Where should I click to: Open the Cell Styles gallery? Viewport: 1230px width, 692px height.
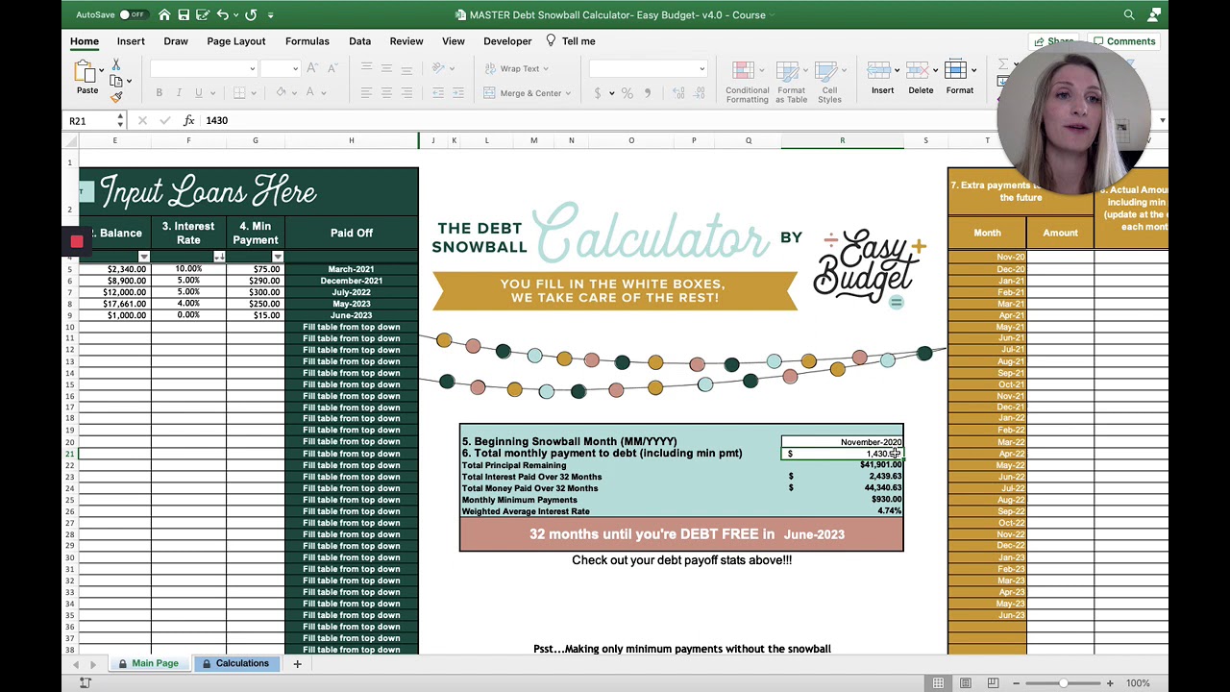829,83
